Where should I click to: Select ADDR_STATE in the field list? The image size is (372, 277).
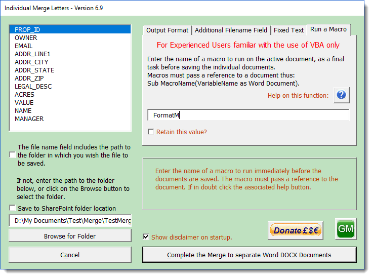point(70,70)
